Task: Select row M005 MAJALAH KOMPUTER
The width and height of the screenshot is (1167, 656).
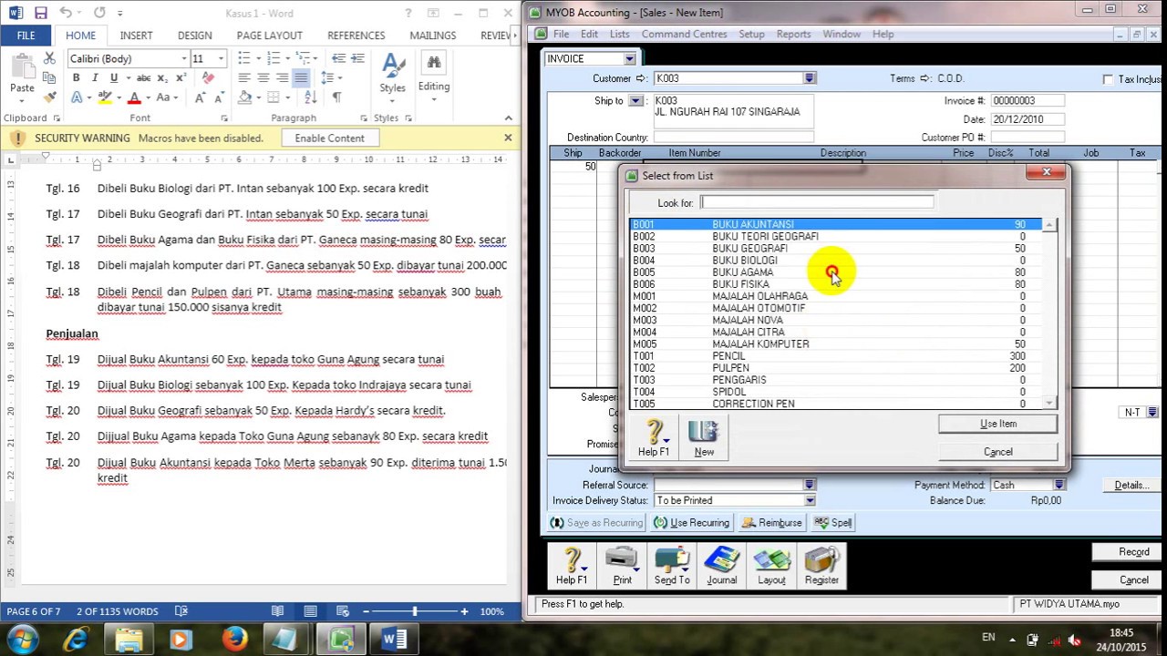Action: pyautogui.click(x=837, y=343)
